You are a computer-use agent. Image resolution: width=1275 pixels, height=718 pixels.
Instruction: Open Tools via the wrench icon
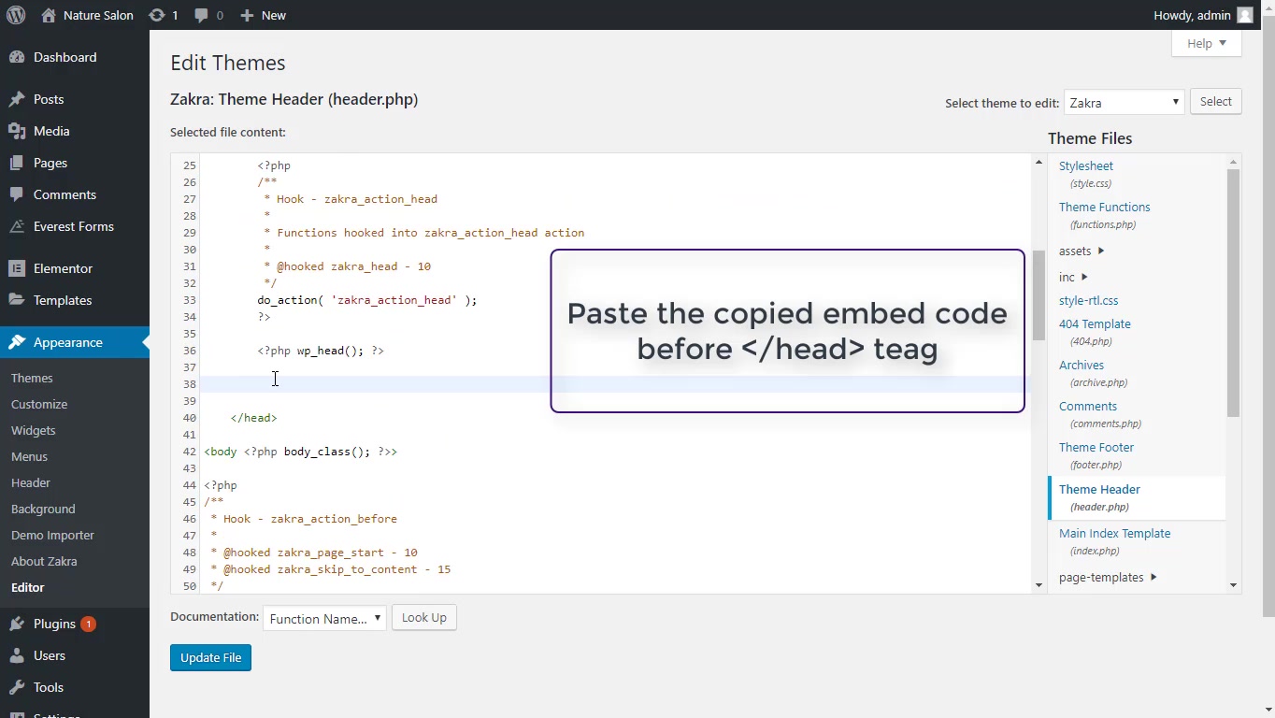(x=19, y=687)
